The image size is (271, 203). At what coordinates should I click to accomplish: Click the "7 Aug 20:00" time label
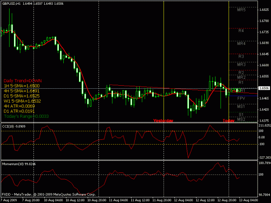coord(31,200)
